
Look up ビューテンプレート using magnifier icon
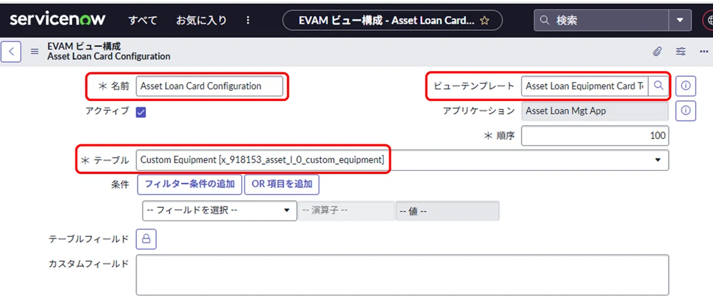(658, 86)
